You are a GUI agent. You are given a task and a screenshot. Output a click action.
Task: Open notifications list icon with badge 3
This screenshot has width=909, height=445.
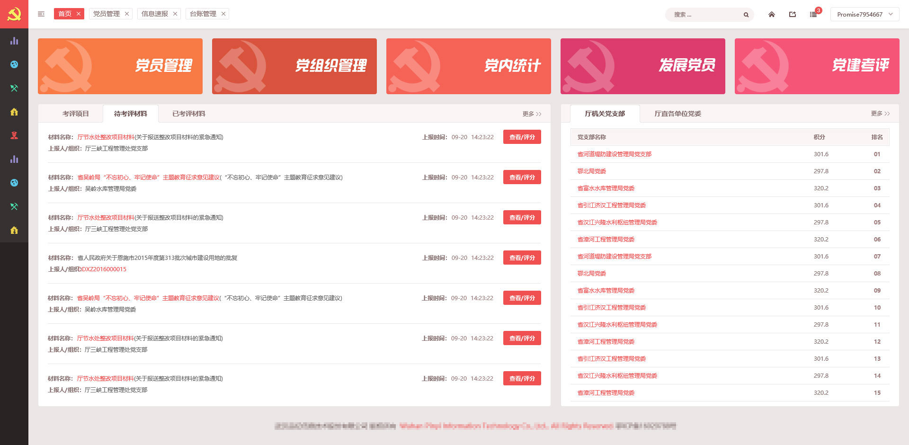tap(813, 15)
